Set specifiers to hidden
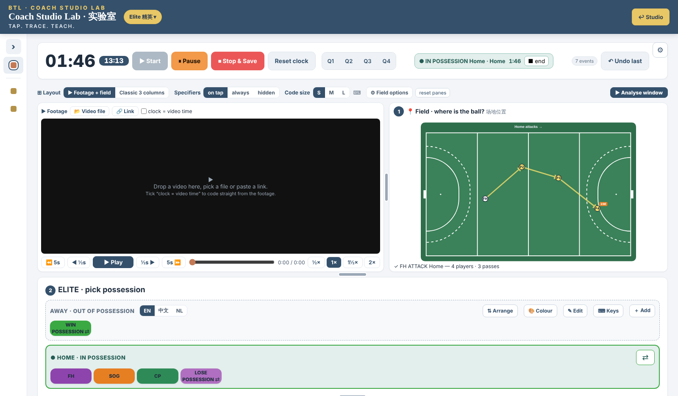The width and height of the screenshot is (678, 396). (x=266, y=92)
